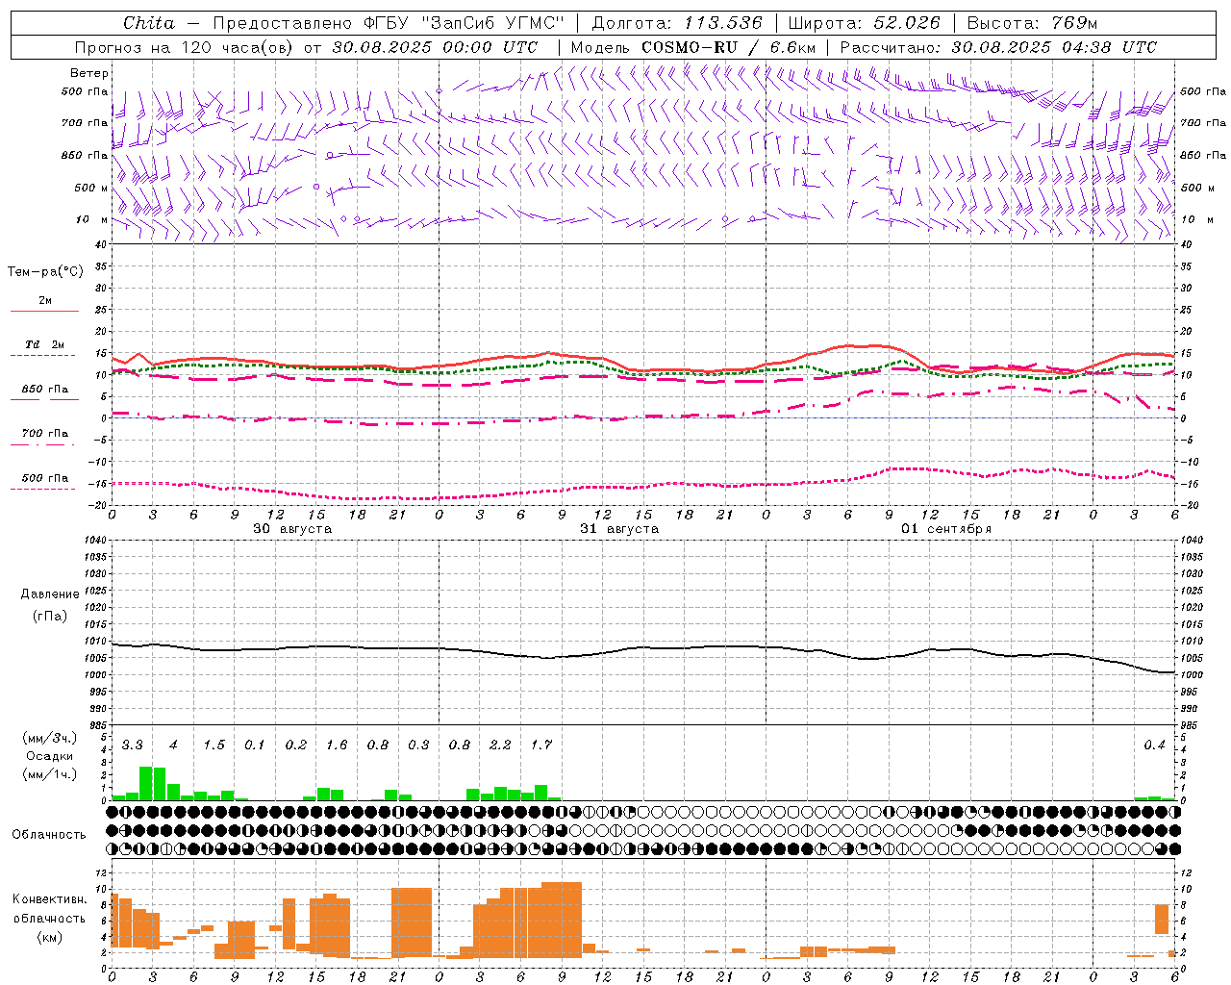Click the 2.2 precipitation total
Image resolution: width=1231 pixels, height=985 pixels.
coord(500,745)
